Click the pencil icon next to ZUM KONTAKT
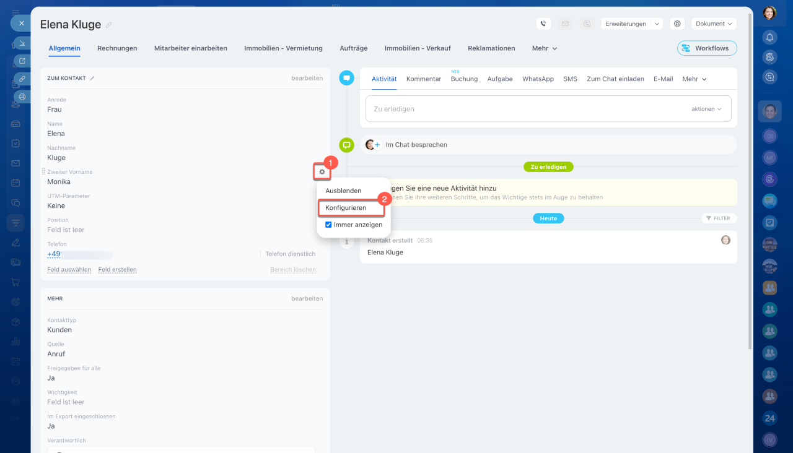793x453 pixels. coord(92,79)
